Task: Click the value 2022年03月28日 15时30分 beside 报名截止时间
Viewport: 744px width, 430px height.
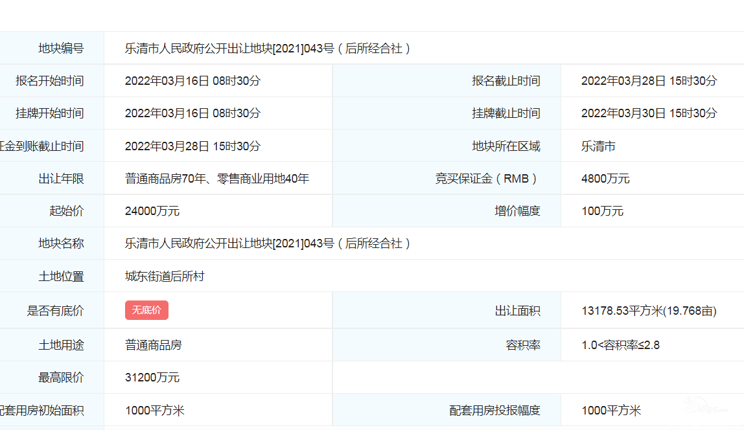Action: (649, 80)
